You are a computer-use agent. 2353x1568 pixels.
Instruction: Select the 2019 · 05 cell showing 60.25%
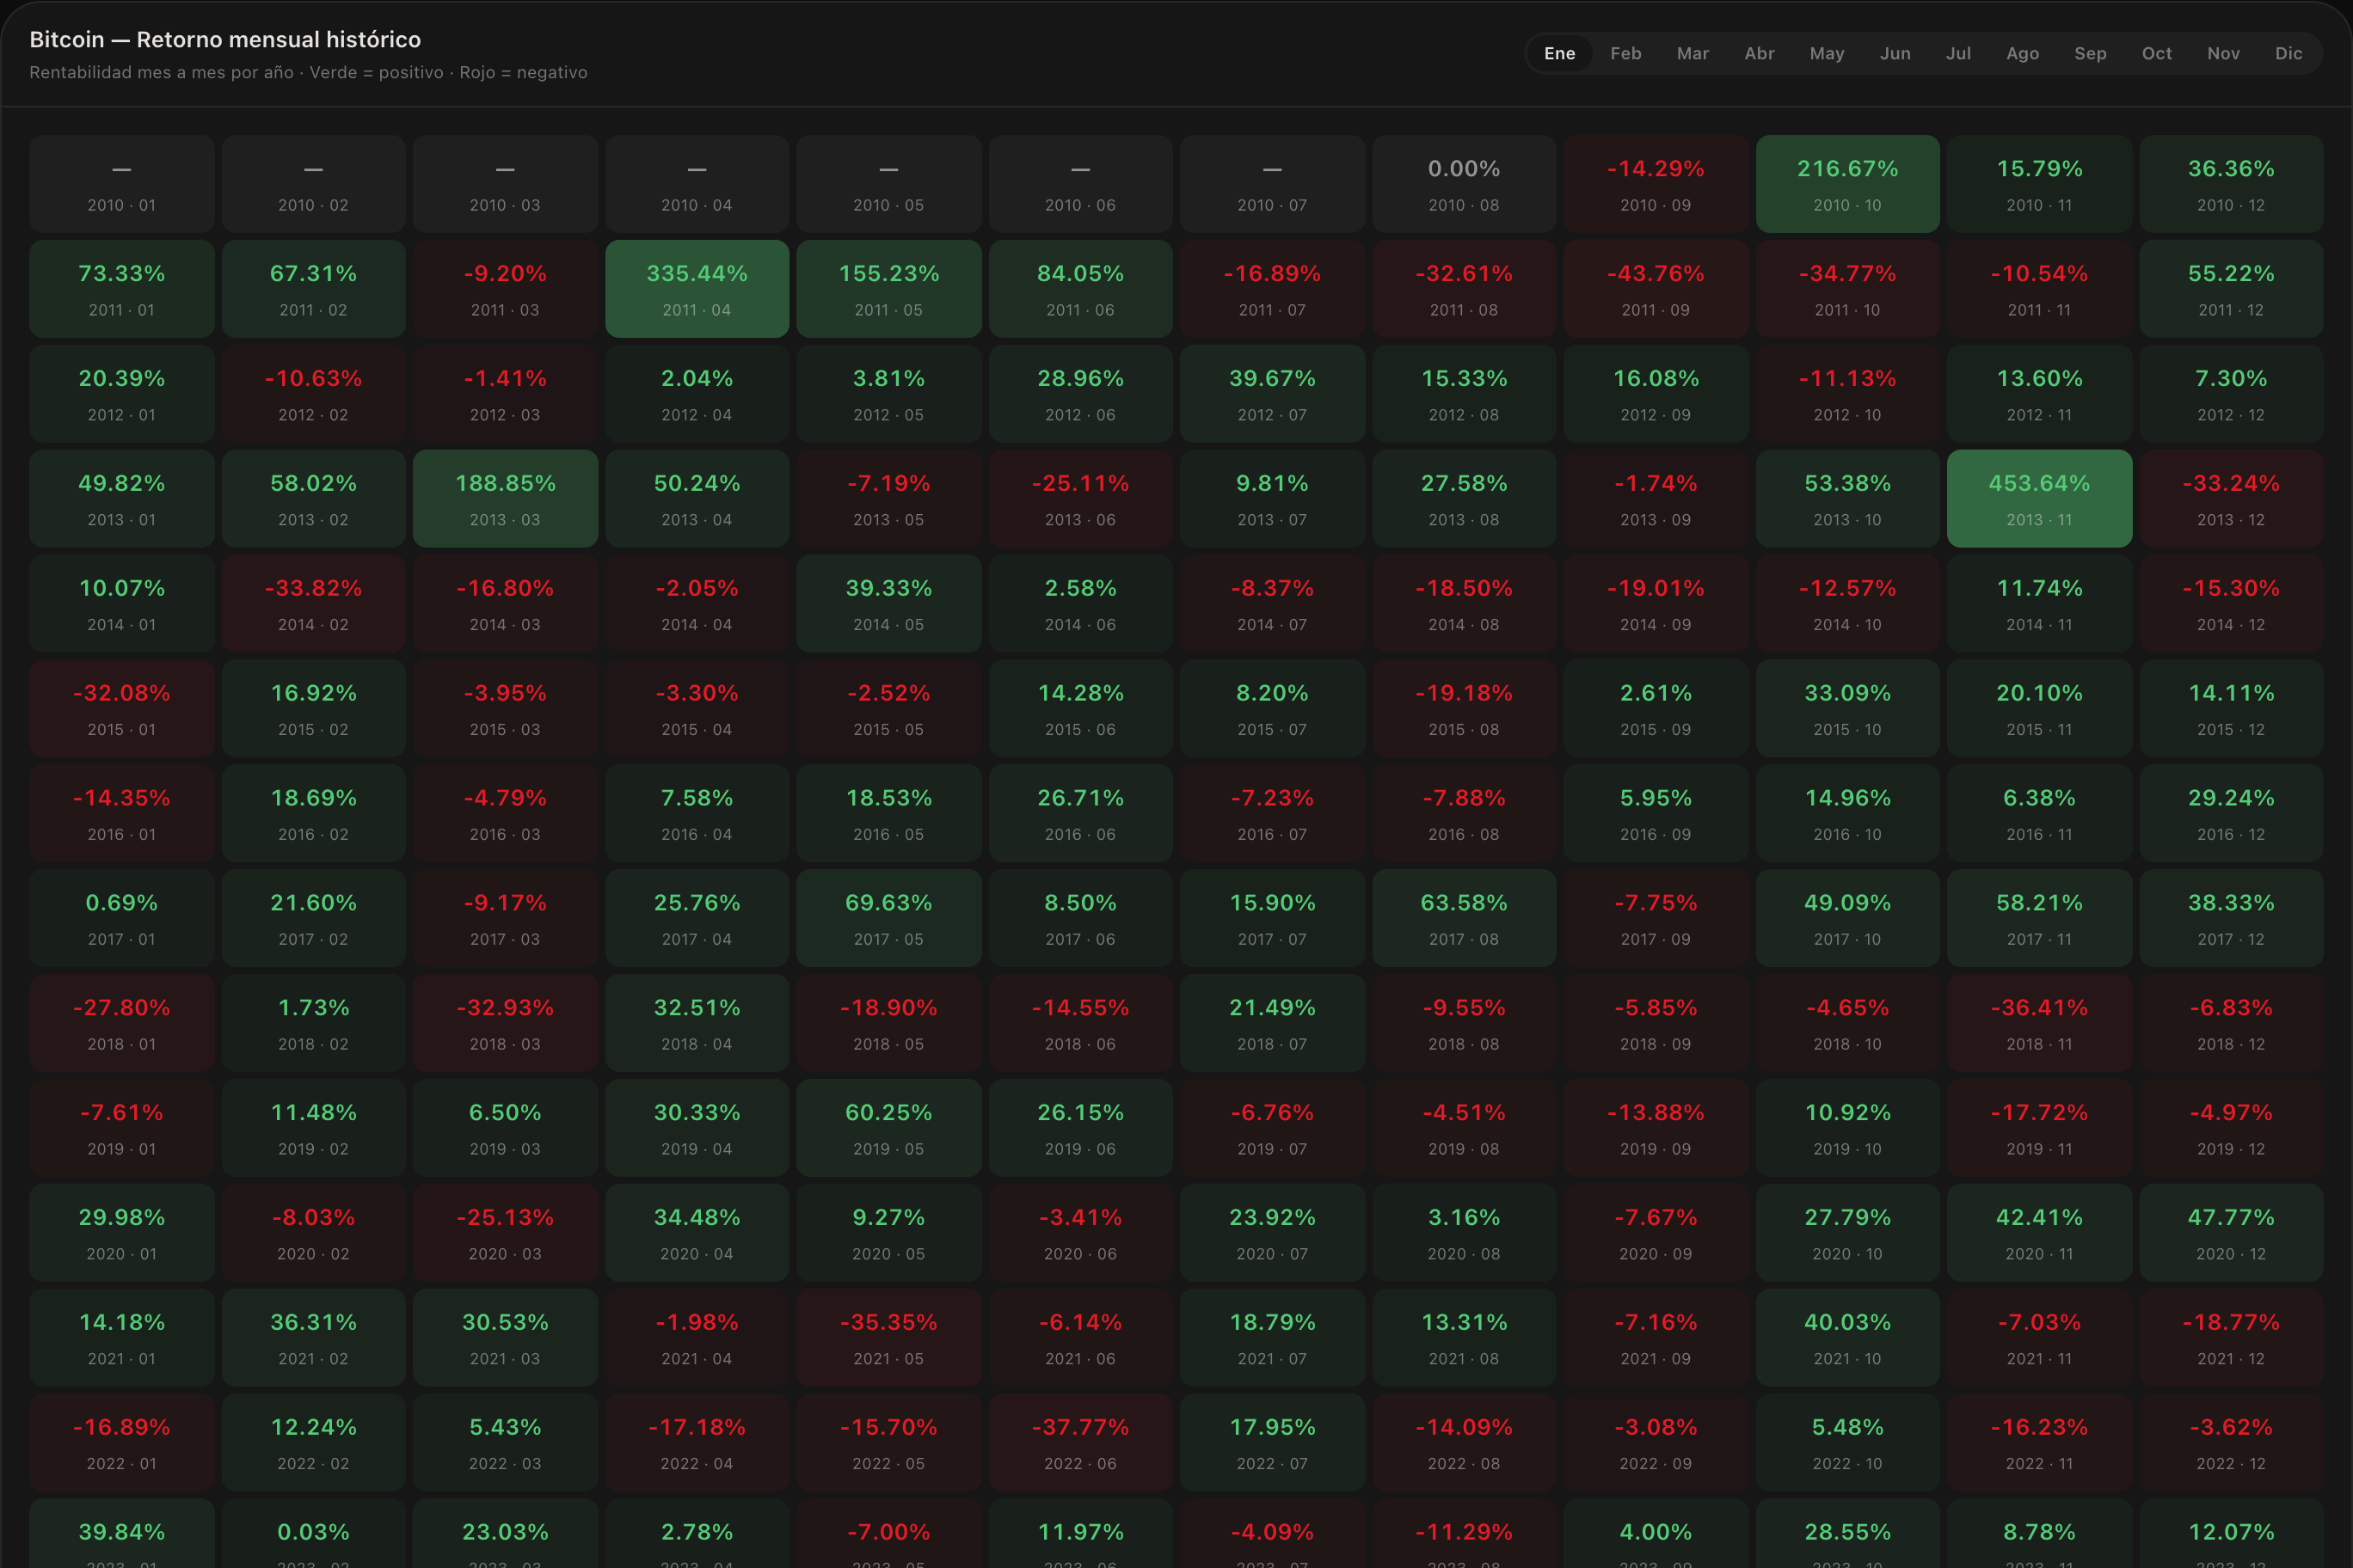pyautogui.click(x=888, y=1128)
